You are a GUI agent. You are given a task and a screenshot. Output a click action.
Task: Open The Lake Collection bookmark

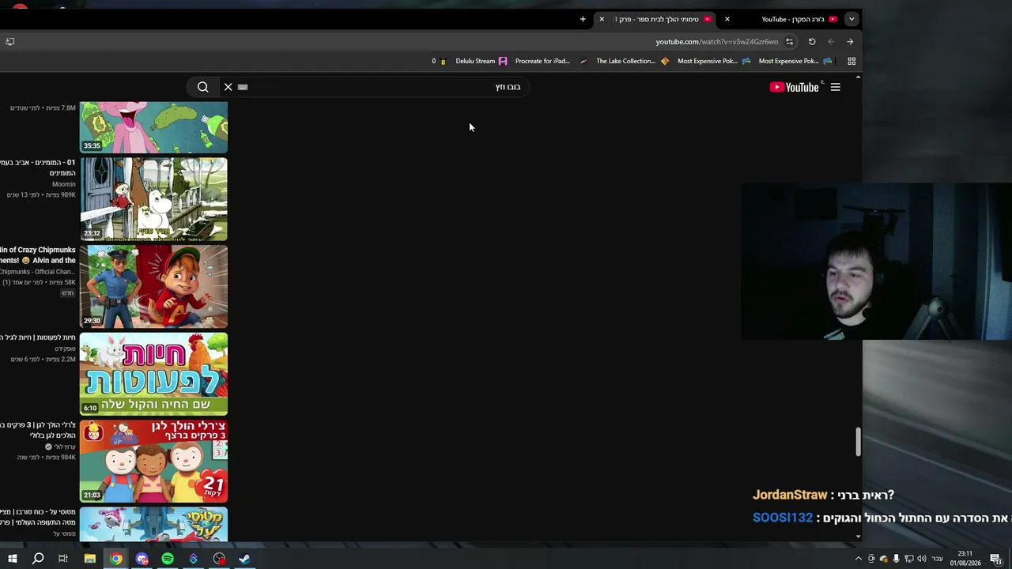[632, 61]
